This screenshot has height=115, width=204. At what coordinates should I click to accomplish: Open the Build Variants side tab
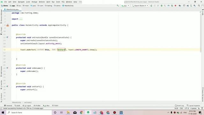tap(1, 71)
